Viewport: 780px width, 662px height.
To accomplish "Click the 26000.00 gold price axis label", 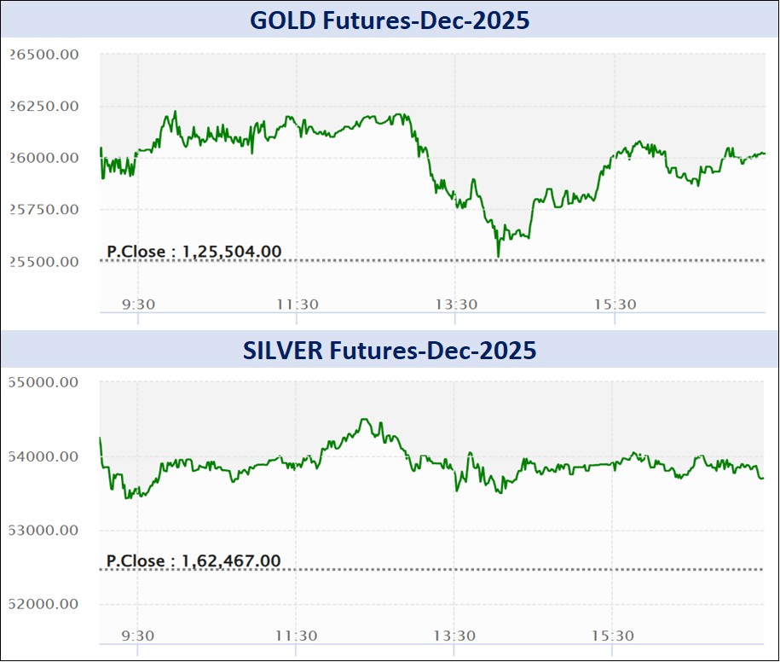I will pos(44,158).
